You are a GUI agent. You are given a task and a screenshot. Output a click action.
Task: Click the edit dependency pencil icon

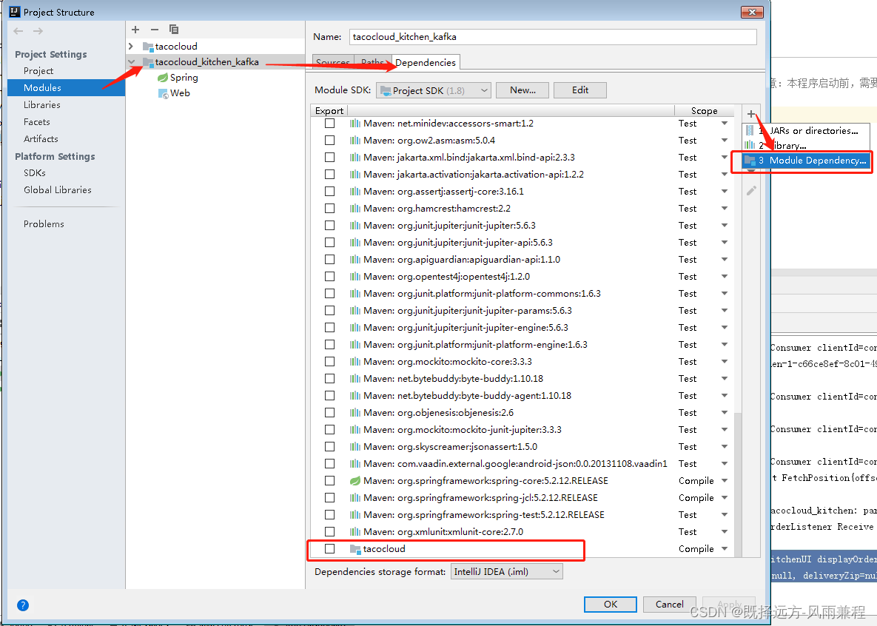(751, 191)
